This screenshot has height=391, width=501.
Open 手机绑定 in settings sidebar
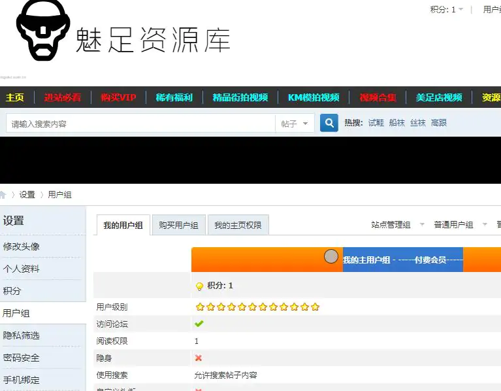coord(21,380)
